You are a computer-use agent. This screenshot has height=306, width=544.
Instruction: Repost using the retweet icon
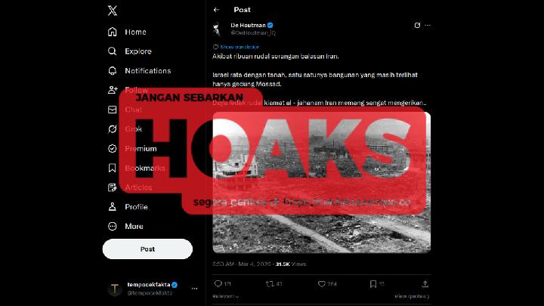pyautogui.click(x=270, y=284)
